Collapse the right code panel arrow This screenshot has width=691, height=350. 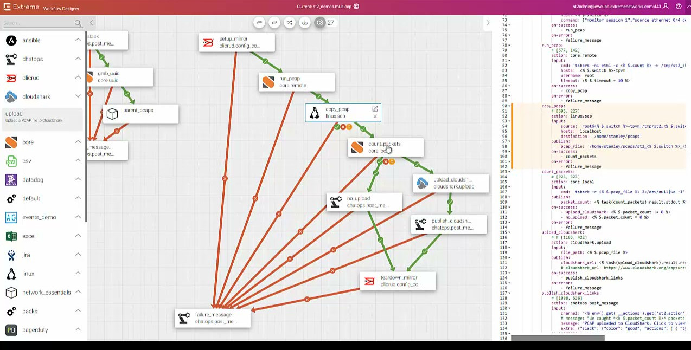[x=488, y=23]
